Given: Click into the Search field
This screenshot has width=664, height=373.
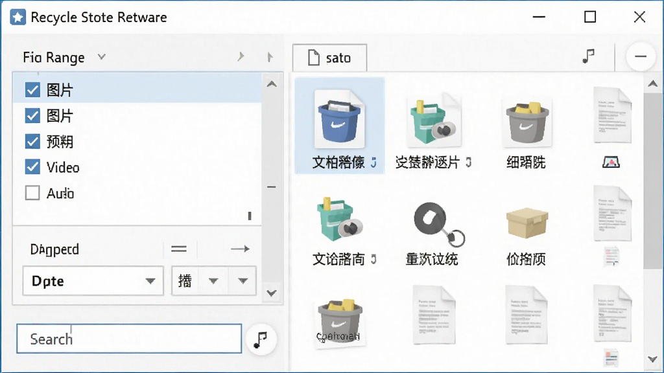Looking at the screenshot, I should point(129,339).
